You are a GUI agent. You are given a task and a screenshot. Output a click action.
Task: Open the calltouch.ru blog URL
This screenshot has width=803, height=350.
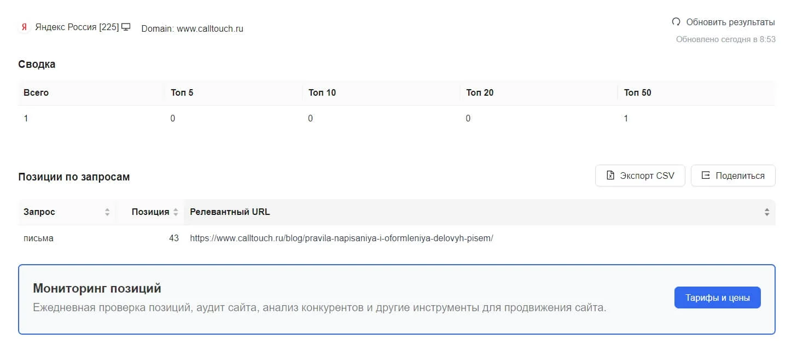(341, 238)
